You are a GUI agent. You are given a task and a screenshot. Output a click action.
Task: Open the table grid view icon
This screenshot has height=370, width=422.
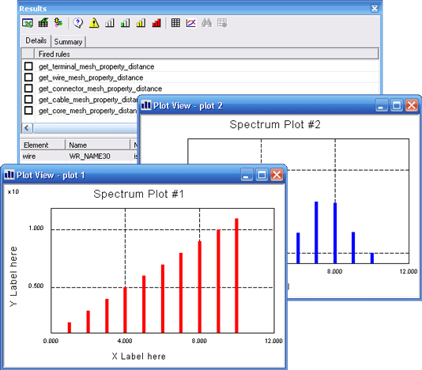pyautogui.click(x=175, y=23)
